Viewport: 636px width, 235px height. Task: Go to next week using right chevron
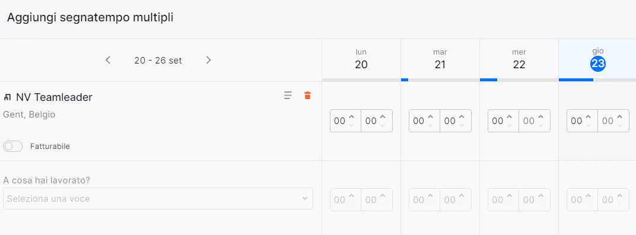pyautogui.click(x=208, y=60)
